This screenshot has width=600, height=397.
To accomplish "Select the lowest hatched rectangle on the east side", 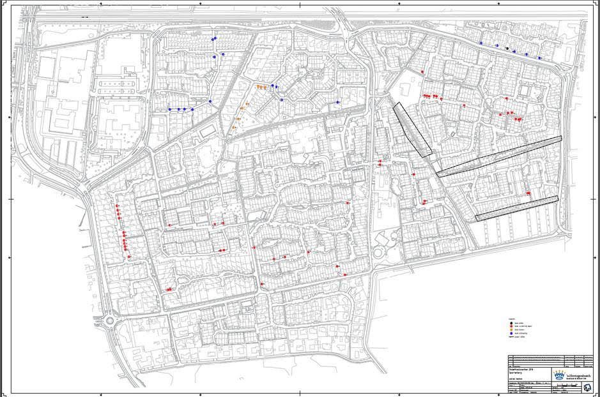I will [516, 208].
